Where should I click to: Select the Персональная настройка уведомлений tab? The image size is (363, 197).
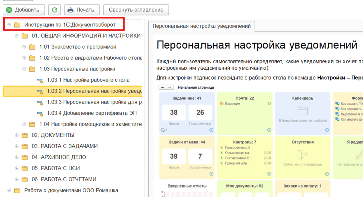click(201, 26)
